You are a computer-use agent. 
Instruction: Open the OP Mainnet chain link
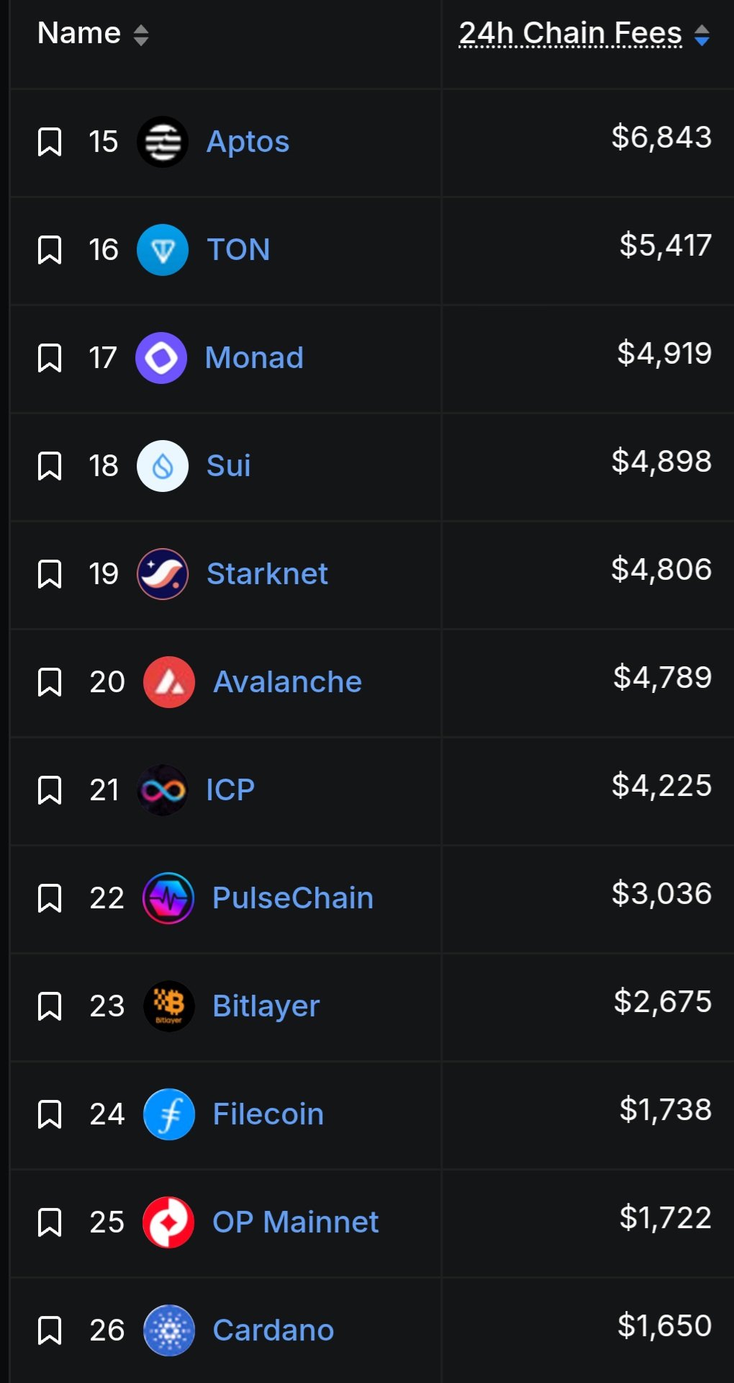pos(295,1222)
